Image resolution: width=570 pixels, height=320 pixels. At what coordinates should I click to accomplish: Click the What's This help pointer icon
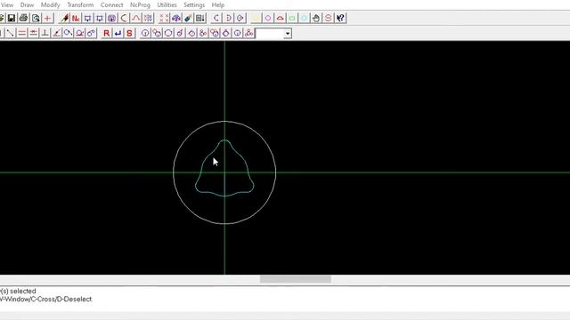340,18
